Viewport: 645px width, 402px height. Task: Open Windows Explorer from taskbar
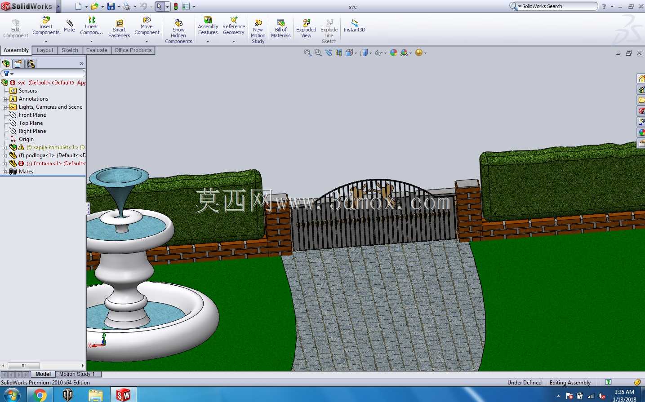pos(95,395)
